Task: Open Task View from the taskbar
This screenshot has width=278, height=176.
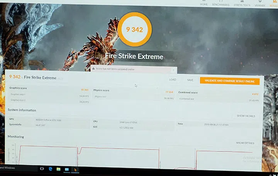Action: tap(42, 169)
